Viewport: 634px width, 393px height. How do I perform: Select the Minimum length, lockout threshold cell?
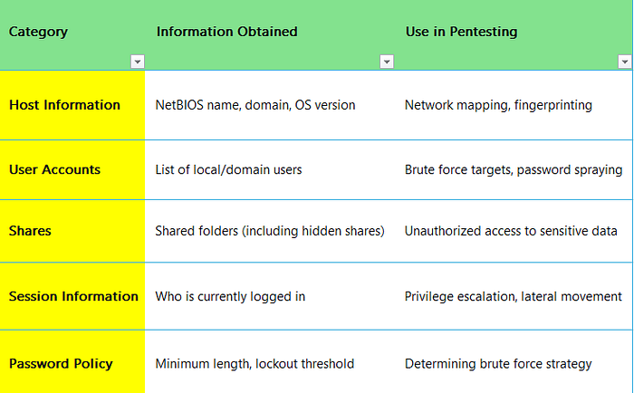(x=270, y=362)
